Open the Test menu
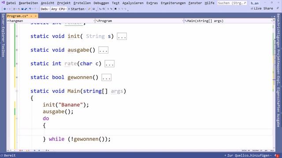 [x=115, y=3]
